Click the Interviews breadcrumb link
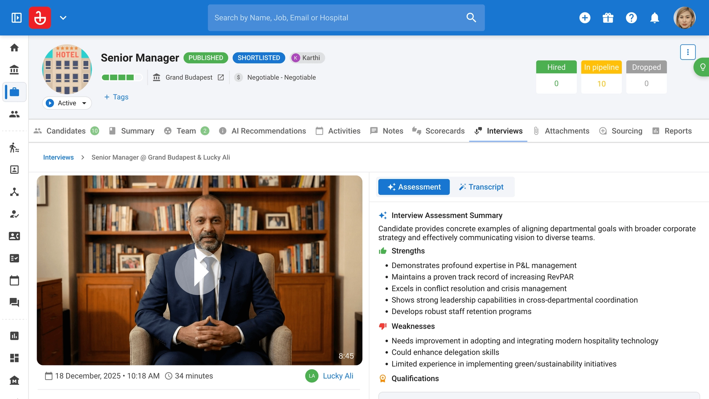 point(58,157)
